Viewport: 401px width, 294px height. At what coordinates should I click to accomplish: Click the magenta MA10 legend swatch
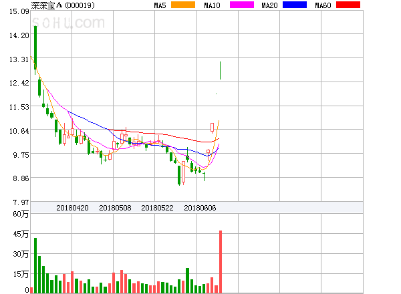tap(242, 5)
